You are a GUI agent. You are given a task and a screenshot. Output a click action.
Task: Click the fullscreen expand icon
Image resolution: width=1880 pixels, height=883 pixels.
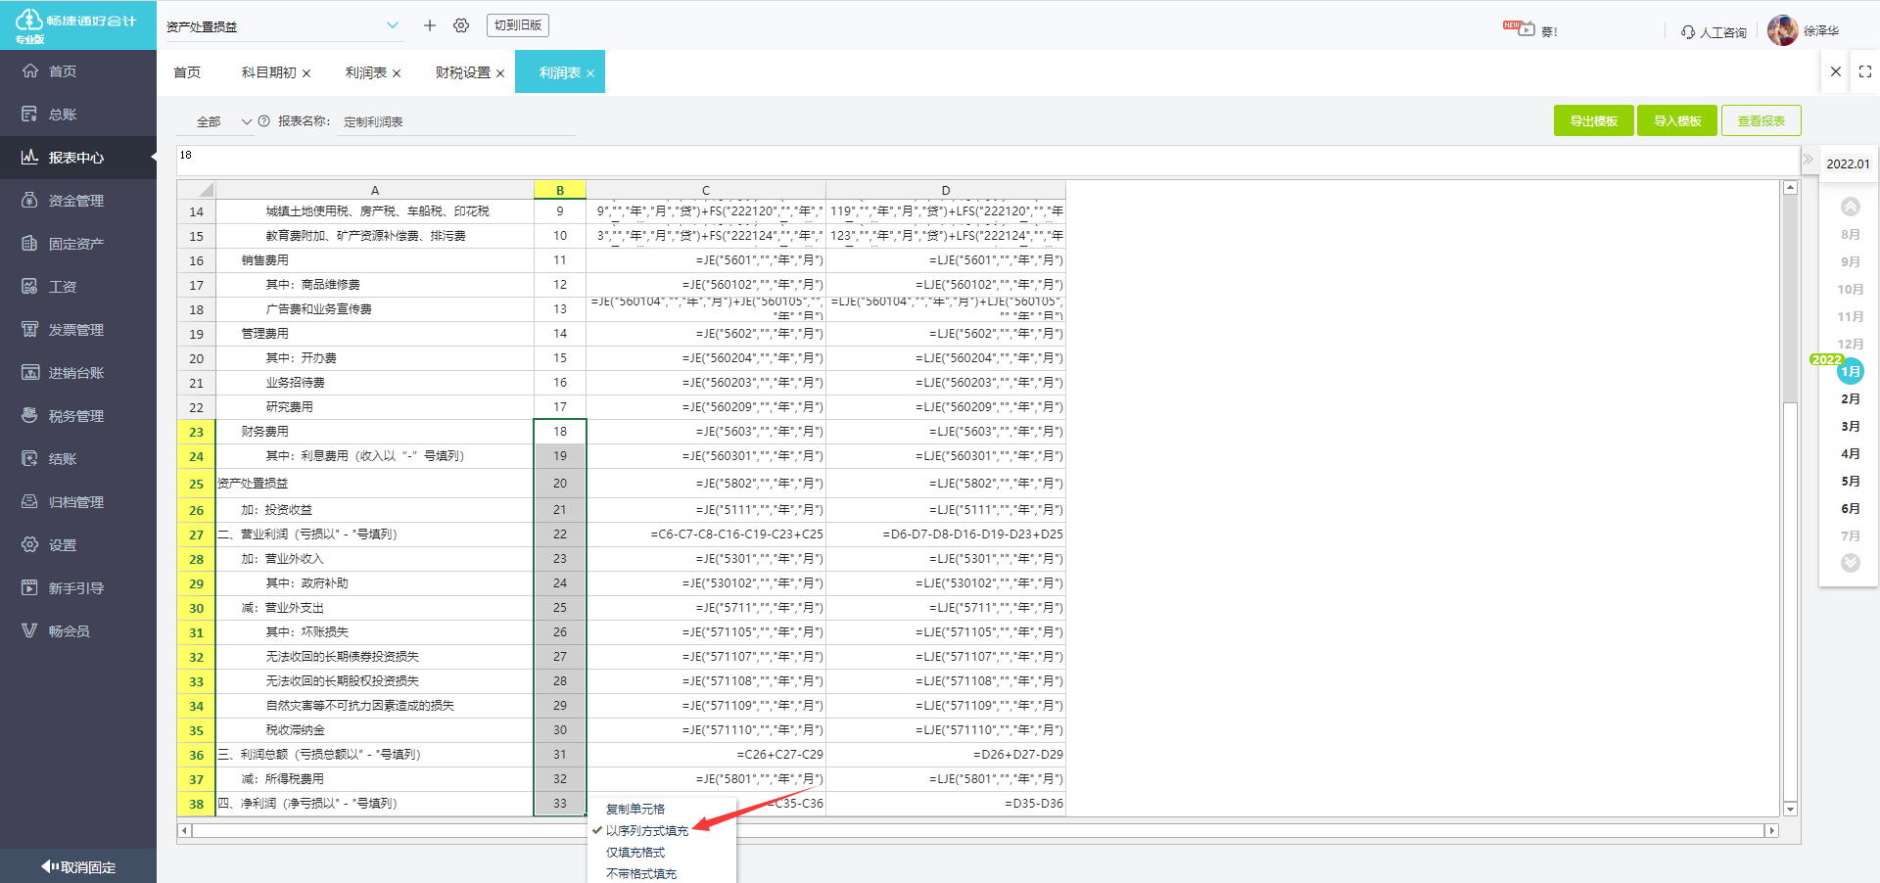1864,71
